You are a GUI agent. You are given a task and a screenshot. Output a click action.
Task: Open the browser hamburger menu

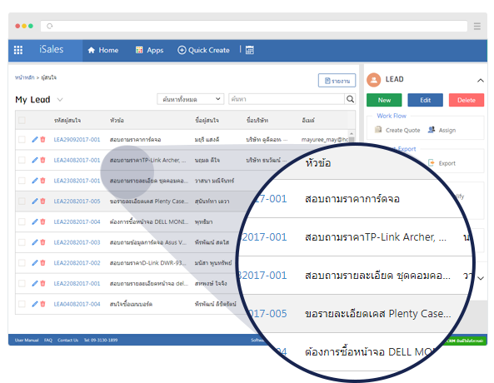click(477, 26)
